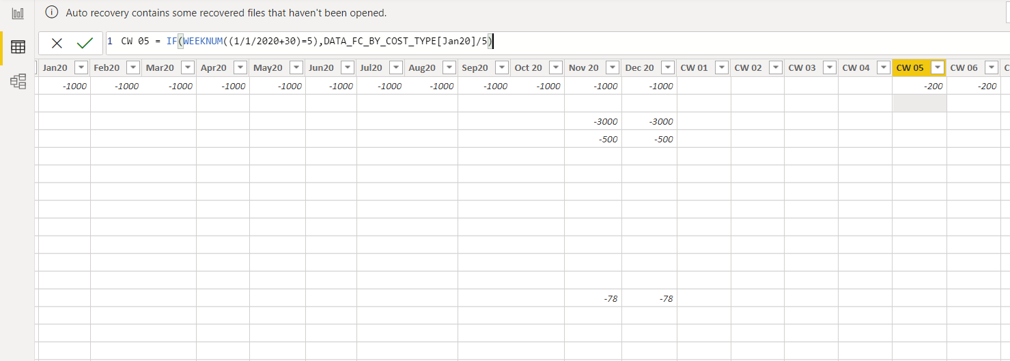Click the selected grey cell in CW 05 column

pos(919,104)
